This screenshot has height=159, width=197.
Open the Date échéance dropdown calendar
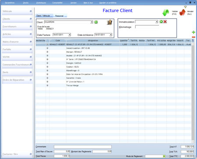click(x=111, y=35)
